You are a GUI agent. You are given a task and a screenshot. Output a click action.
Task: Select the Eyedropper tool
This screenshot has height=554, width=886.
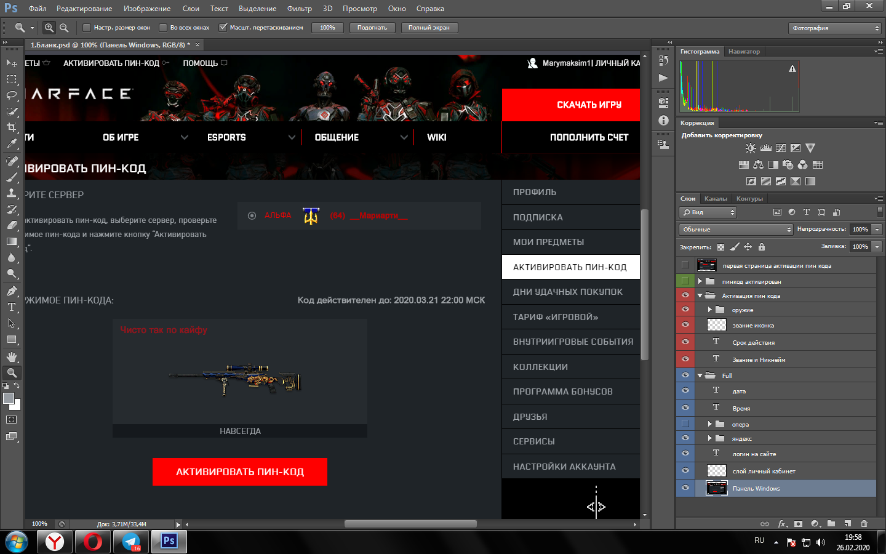point(12,143)
